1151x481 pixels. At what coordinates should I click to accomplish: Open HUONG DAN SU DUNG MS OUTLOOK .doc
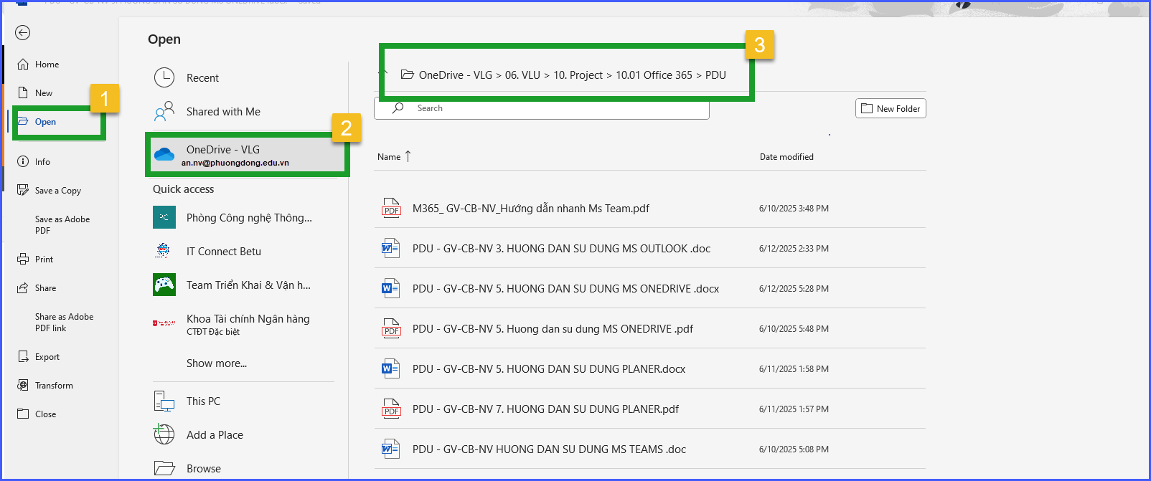pos(561,249)
